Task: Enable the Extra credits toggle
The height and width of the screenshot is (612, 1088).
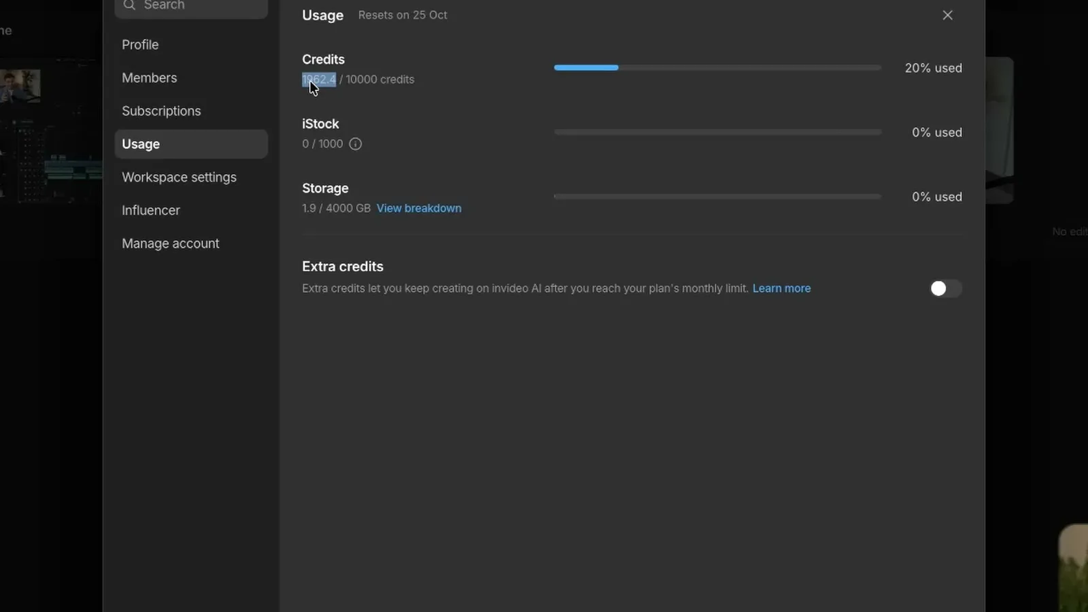Action: coord(946,288)
